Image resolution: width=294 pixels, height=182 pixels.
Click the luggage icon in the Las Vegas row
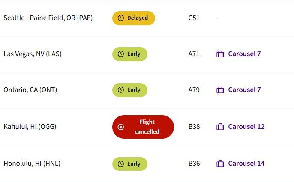tap(220, 54)
